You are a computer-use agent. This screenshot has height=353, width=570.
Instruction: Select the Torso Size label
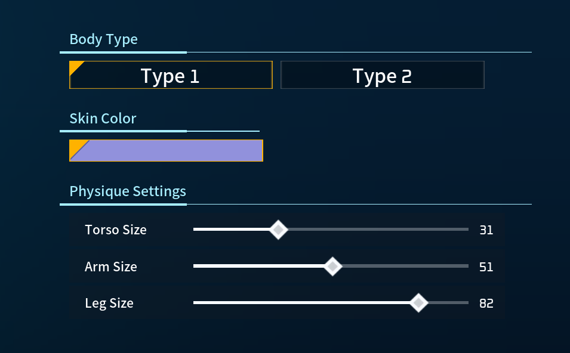pos(116,230)
